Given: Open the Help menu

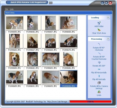Looking at the screenshot, I should (12, 9).
